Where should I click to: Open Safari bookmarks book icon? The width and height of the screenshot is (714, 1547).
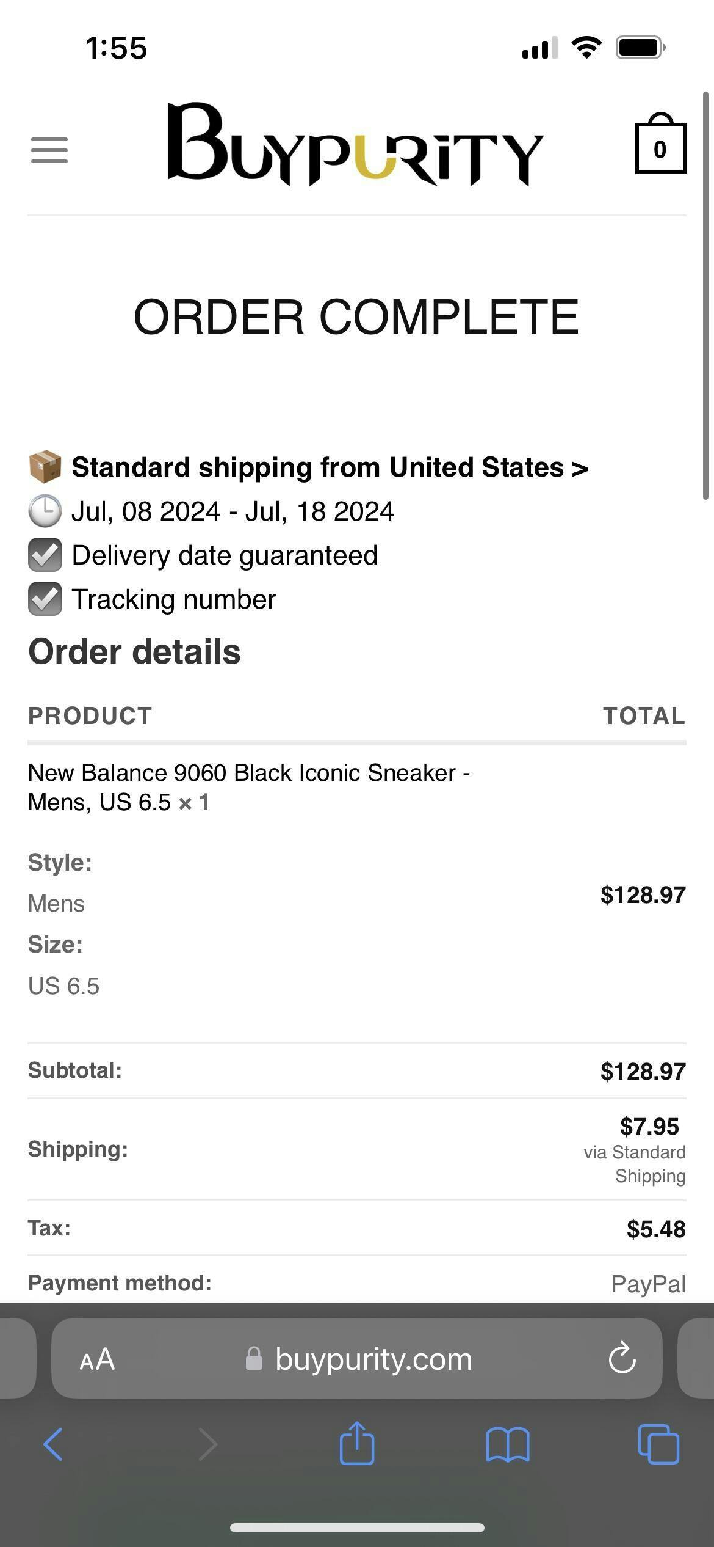(508, 1444)
